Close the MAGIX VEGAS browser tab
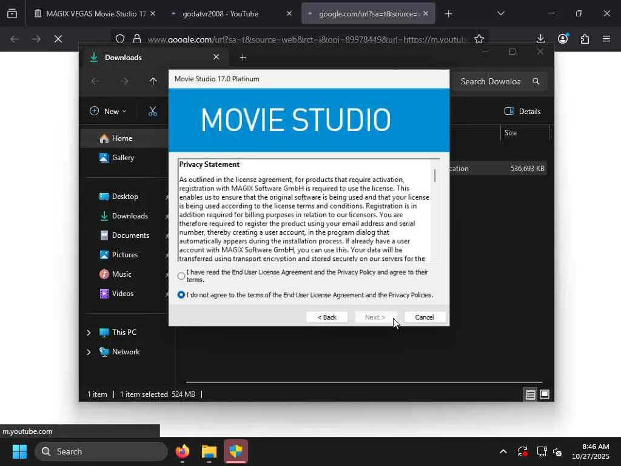The image size is (621, 466). click(153, 13)
